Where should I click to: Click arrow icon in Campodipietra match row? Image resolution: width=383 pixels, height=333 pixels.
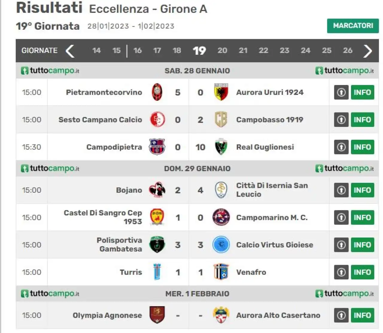pyautogui.click(x=341, y=147)
